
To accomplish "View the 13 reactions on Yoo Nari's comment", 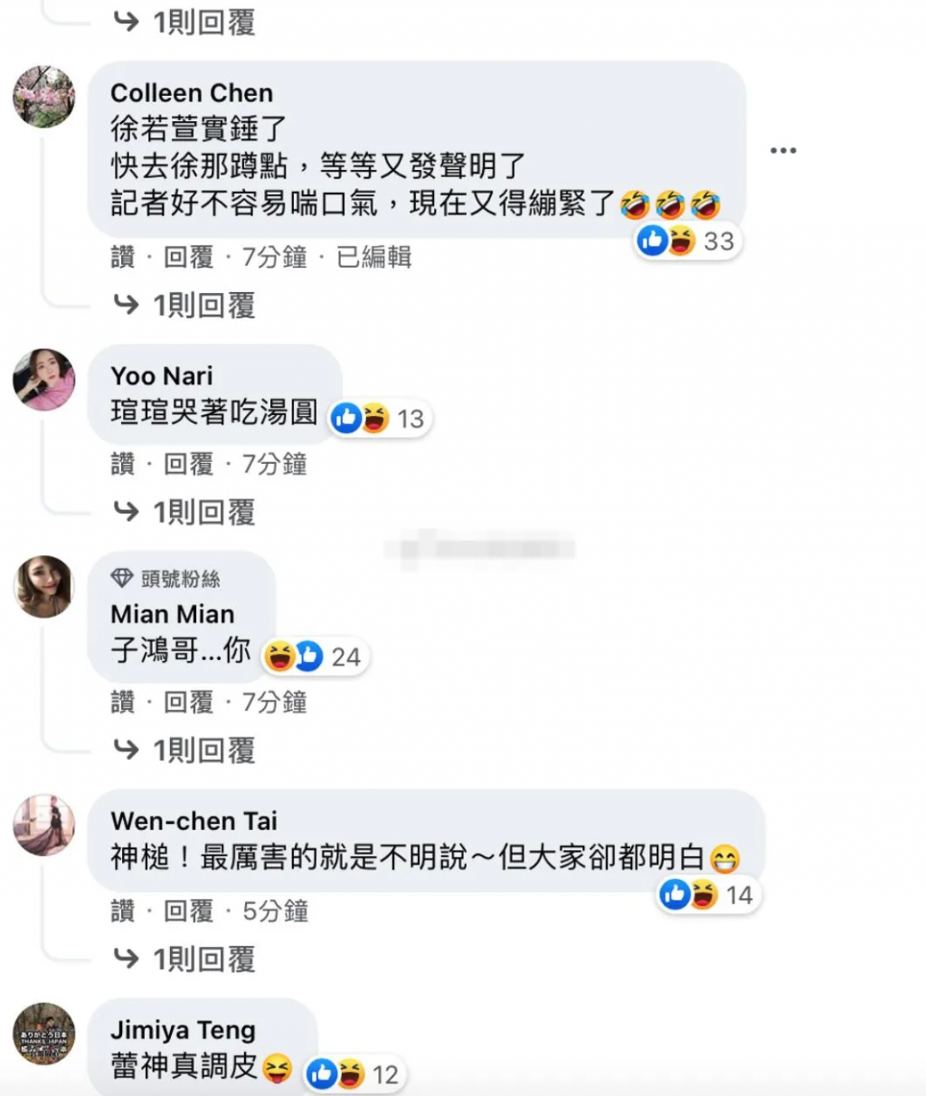I will click(380, 419).
